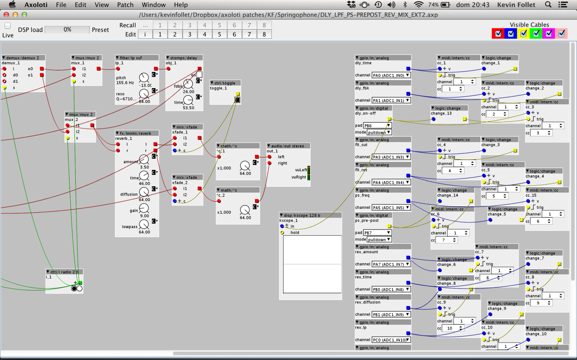The height and width of the screenshot is (360, 577).
Task: Click the Dropbox menu bar icon
Action: [351, 5]
